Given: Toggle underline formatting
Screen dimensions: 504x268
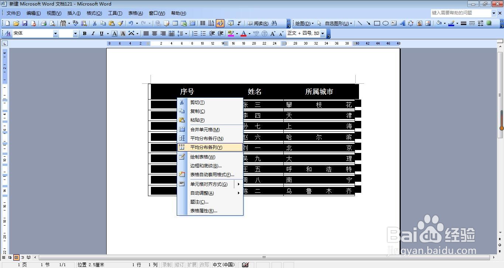Looking at the screenshot, I should (x=101, y=33).
